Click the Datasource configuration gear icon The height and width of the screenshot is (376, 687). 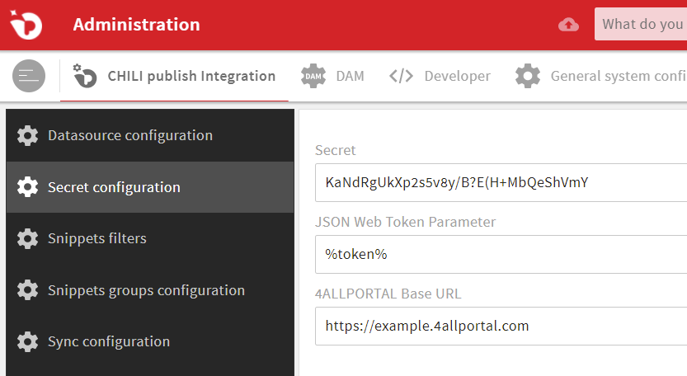click(27, 135)
